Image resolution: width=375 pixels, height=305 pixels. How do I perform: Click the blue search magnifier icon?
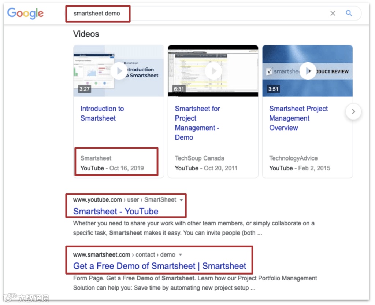tap(349, 13)
